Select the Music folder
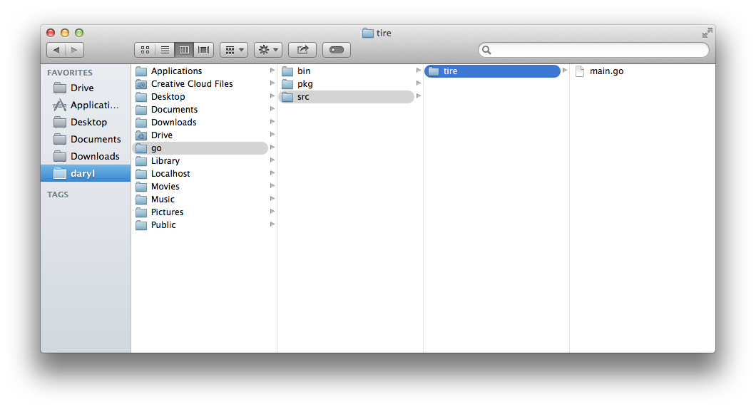 pos(200,200)
